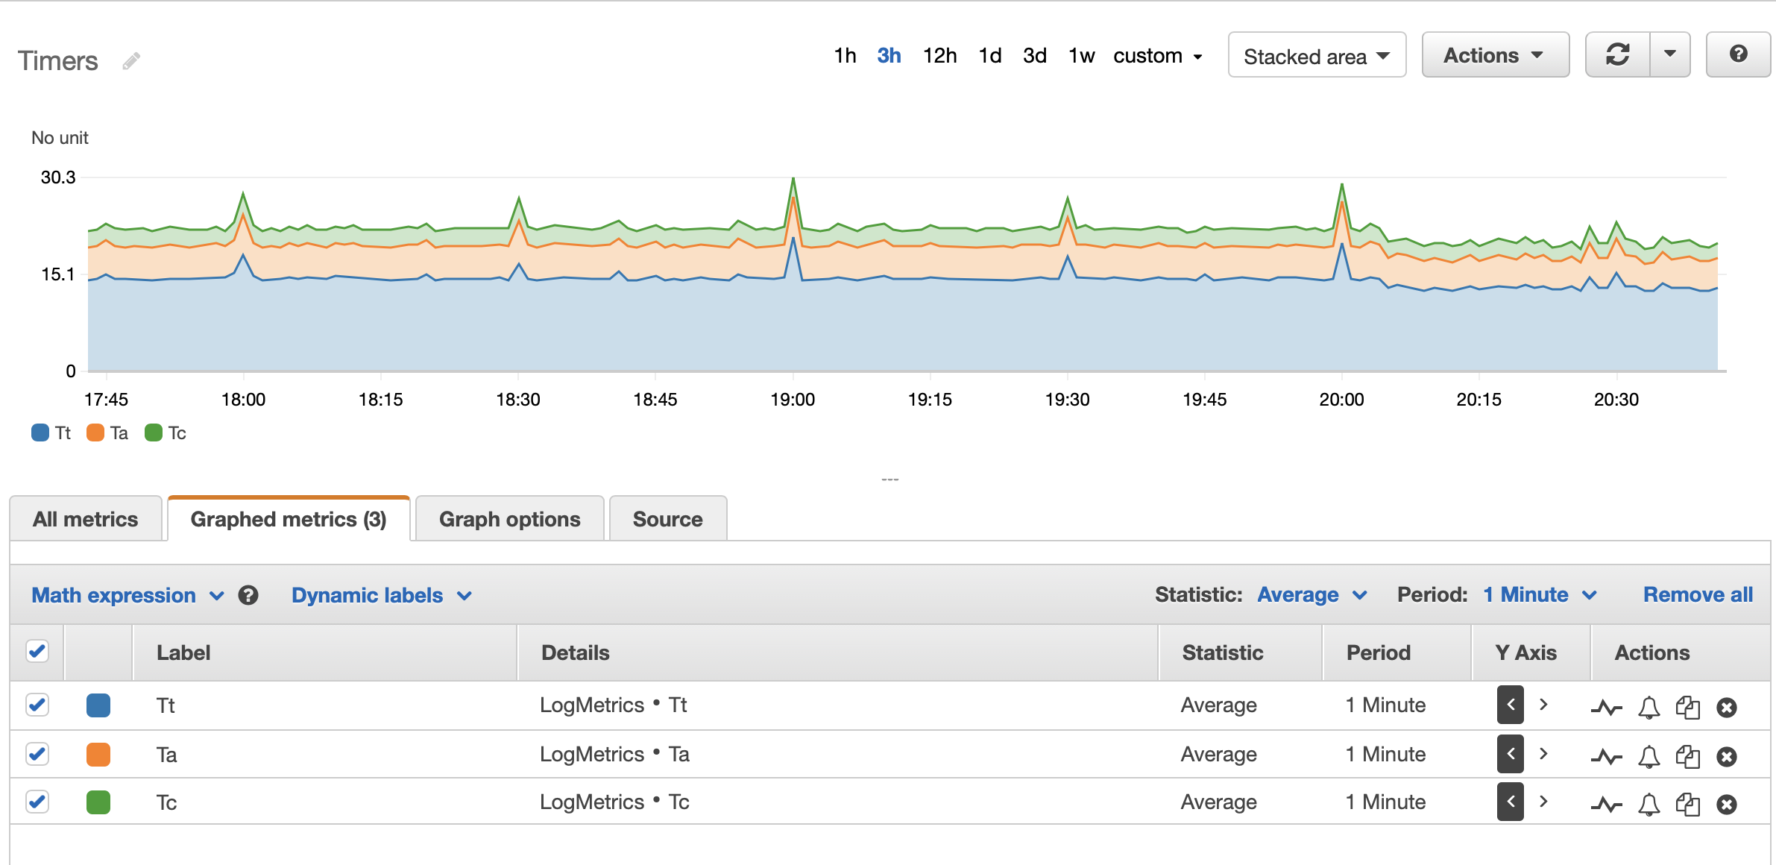Viewport: 1776px width, 865px height.
Task: Expand the Actions dropdown menu
Action: click(x=1494, y=56)
